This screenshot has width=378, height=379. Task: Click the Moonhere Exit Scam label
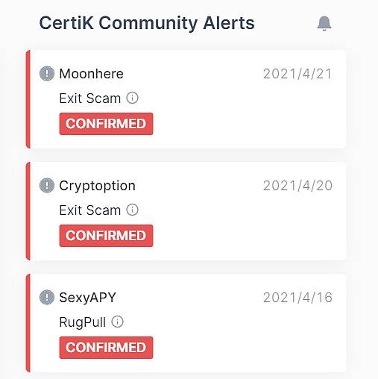tap(90, 98)
